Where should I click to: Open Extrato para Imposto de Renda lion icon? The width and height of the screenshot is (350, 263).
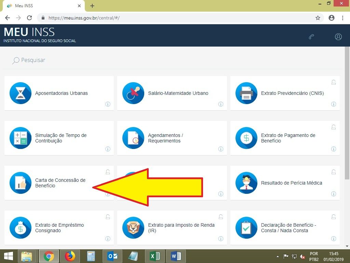tap(133, 228)
